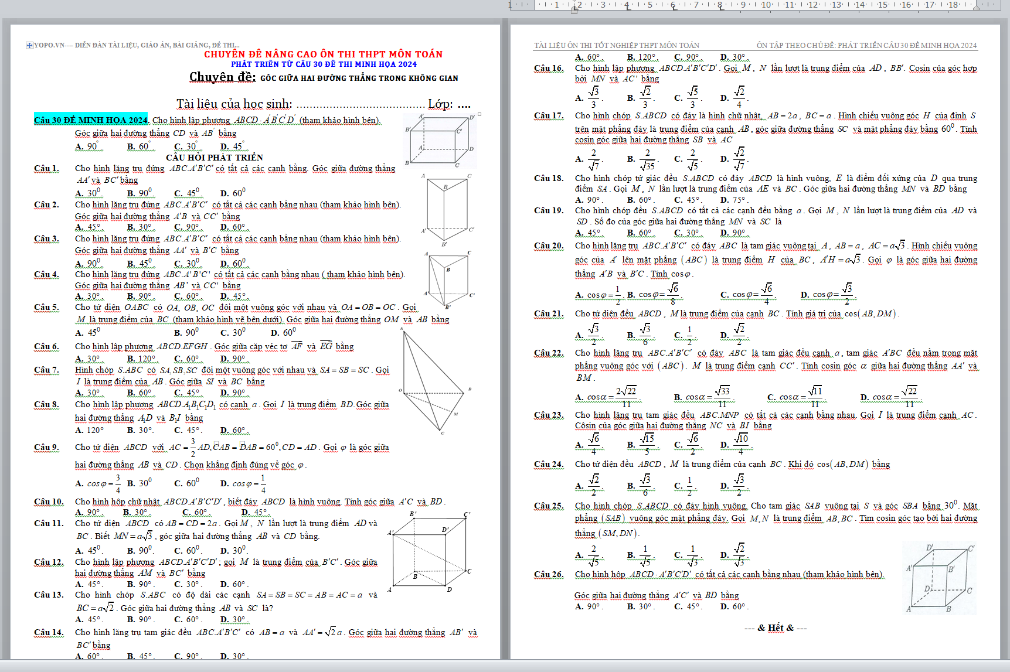This screenshot has width=1010, height=672.
Task: Click the 'Câu 7.' question label
Action: tap(46, 370)
